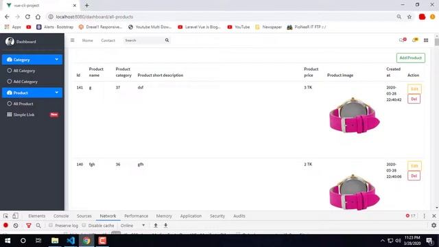Open the Windows Start menu

click(8, 241)
